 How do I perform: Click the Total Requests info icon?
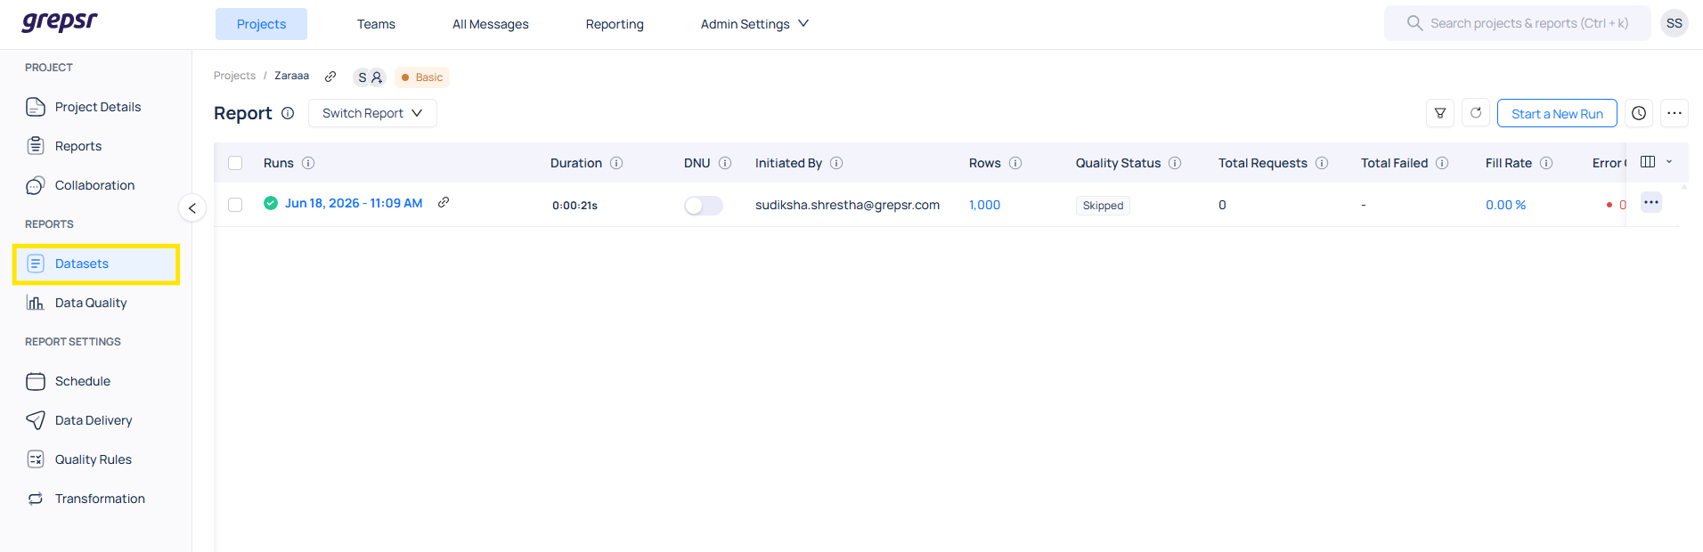pos(1322,163)
